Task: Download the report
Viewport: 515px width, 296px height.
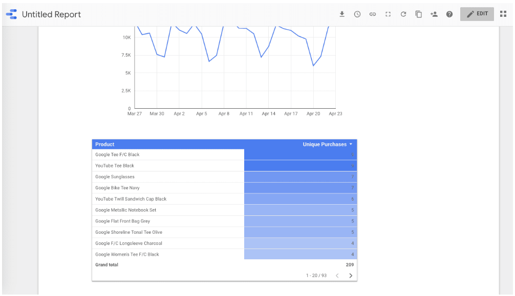Action: [342, 14]
